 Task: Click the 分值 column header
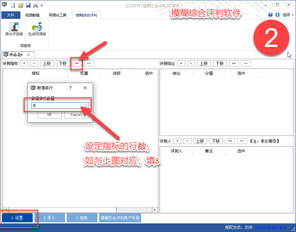209,73
